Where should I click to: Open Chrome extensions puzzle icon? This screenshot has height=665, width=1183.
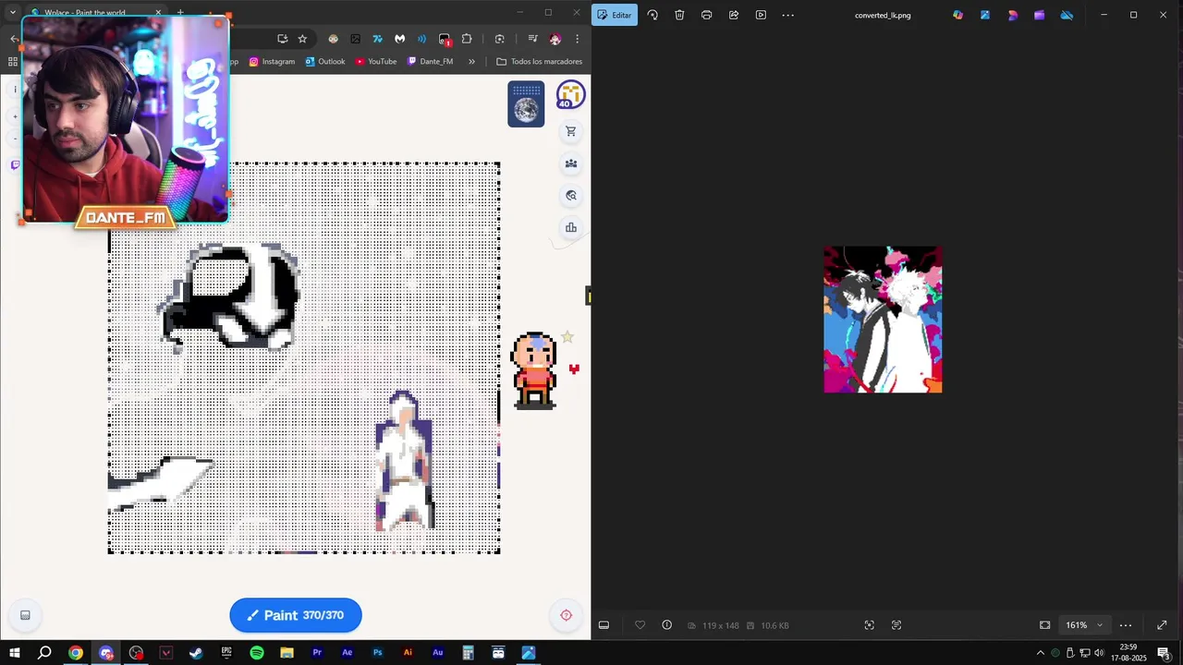(467, 39)
